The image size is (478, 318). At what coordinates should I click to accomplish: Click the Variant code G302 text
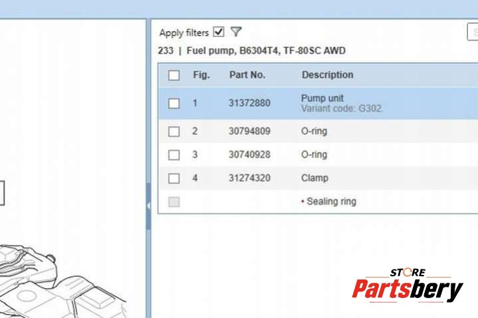(342, 108)
